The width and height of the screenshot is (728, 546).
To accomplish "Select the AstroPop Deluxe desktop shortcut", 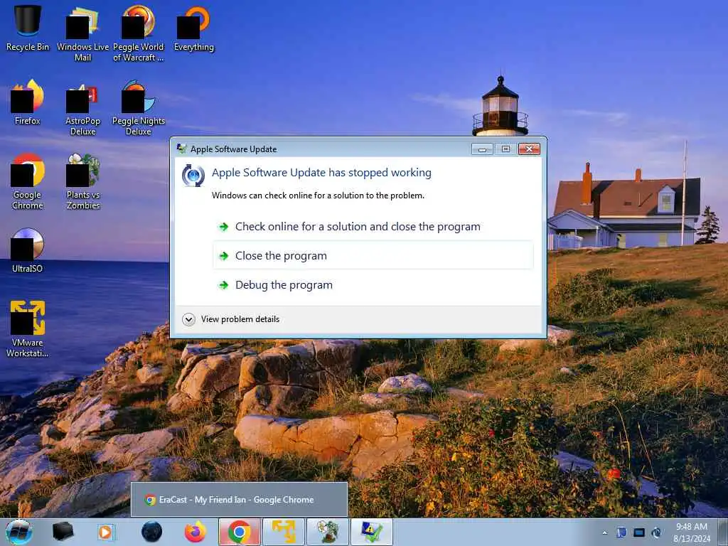I will coord(82,108).
